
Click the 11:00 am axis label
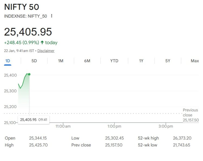point(63,126)
